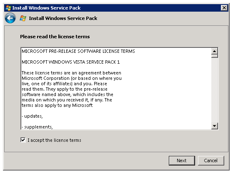Screen dimensions: 233x173
Task: Click the scrollbar down arrow in license box
Action: (214, 126)
